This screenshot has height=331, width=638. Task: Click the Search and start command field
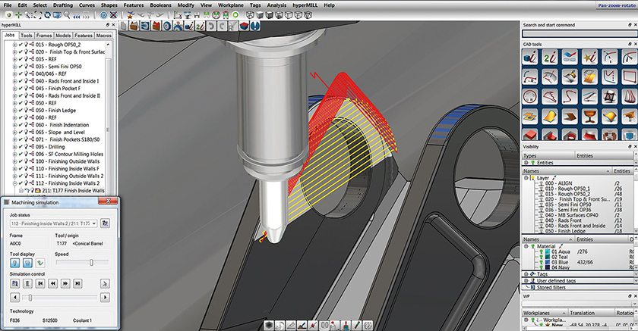pyautogui.click(x=579, y=34)
